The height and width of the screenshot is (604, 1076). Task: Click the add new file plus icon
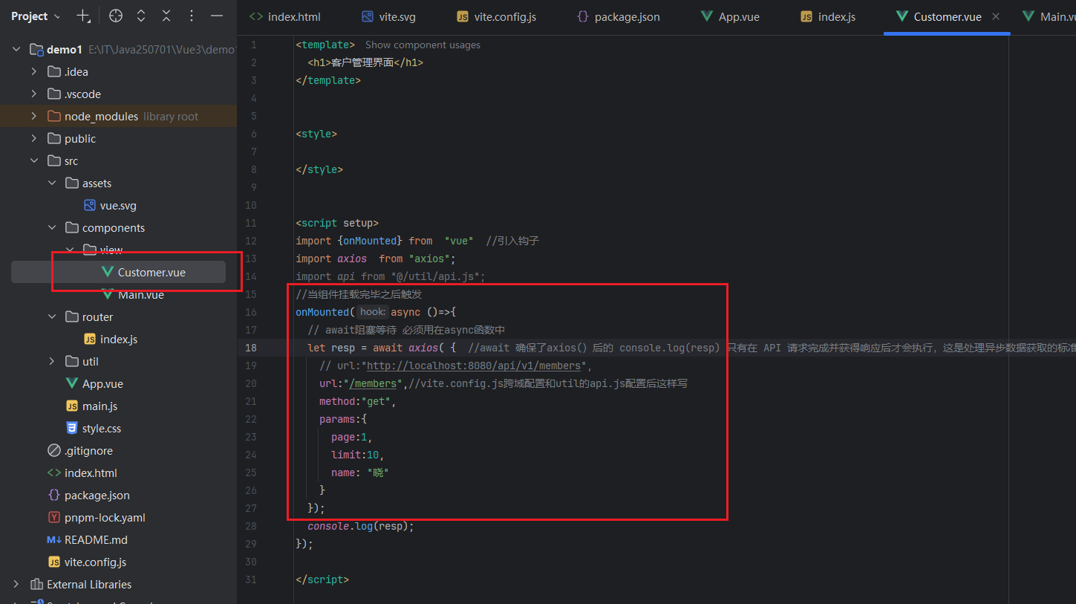click(84, 16)
